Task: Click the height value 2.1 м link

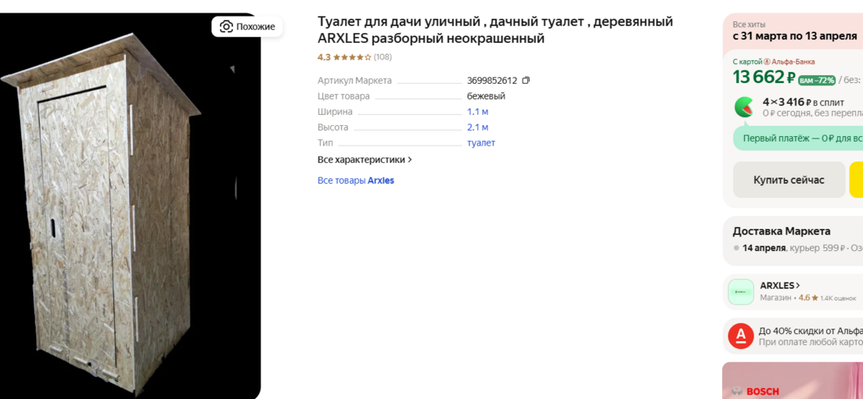Action: coord(477,127)
